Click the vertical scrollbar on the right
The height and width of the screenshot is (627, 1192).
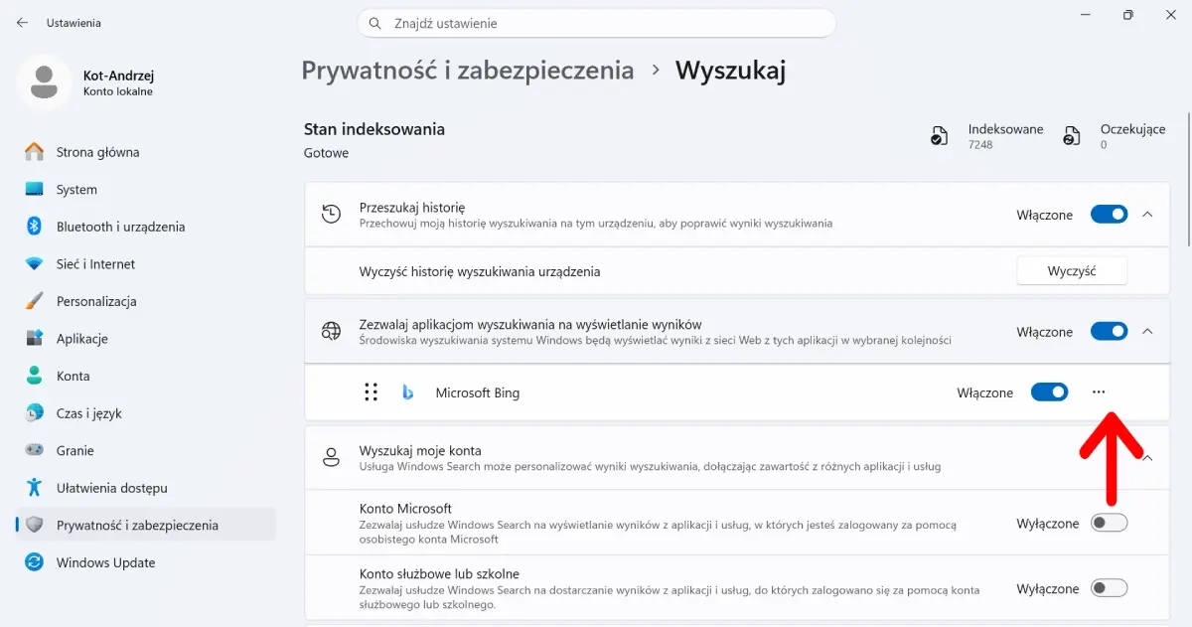[1188, 179]
